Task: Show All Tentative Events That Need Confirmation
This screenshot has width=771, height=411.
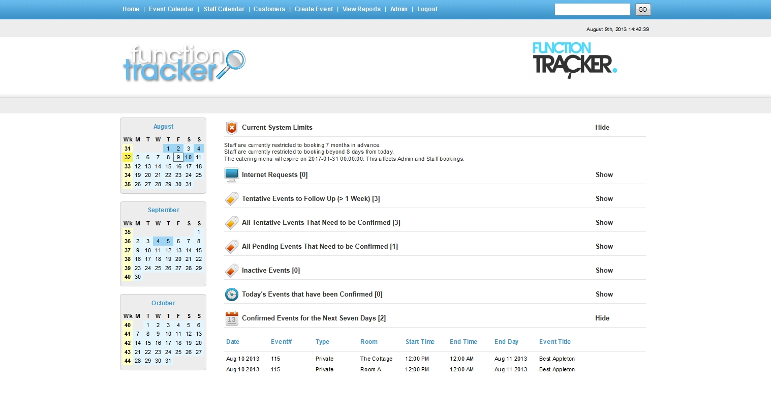Action: coord(604,222)
